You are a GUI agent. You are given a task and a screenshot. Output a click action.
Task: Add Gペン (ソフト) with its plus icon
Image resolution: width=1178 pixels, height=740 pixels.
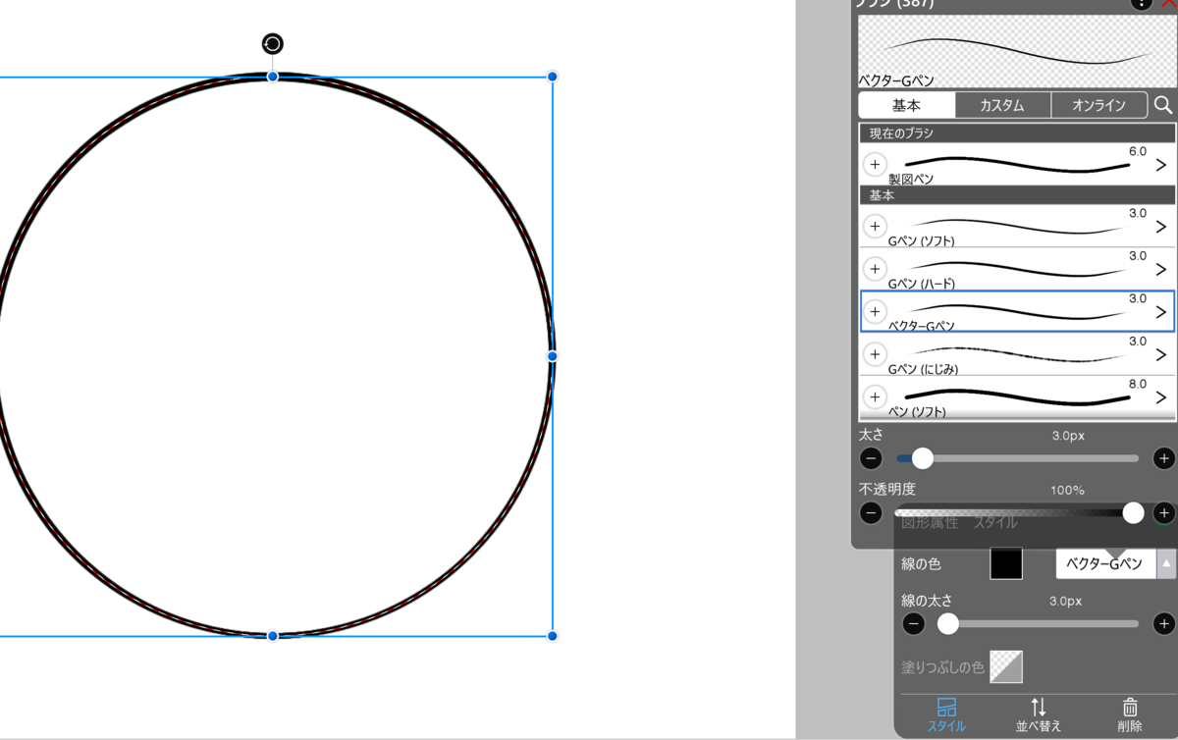pyautogui.click(x=875, y=226)
